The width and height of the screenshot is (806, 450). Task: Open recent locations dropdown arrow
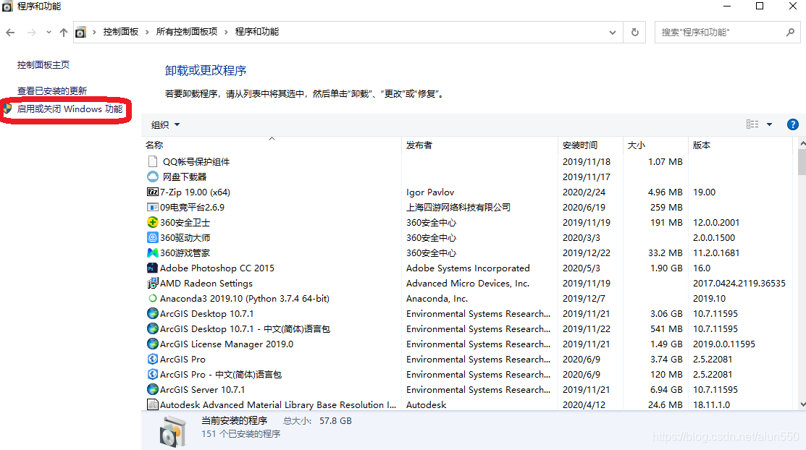click(x=49, y=33)
